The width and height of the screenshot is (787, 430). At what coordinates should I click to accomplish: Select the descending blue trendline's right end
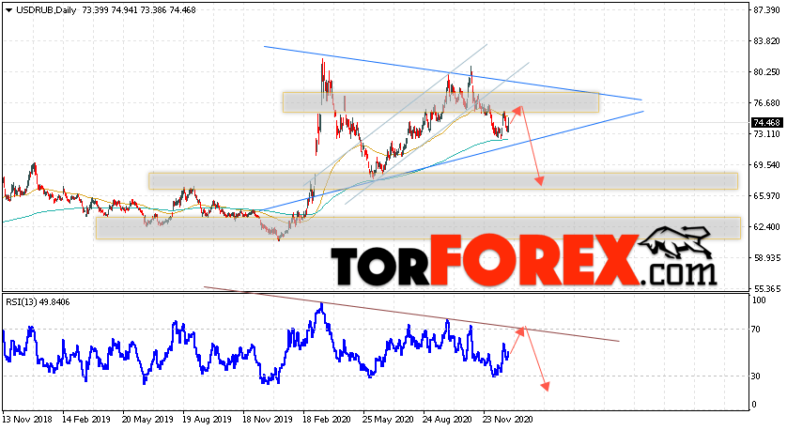pyautogui.click(x=640, y=100)
